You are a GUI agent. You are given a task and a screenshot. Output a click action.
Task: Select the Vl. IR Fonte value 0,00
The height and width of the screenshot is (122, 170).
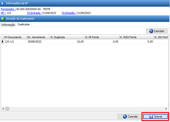pos(102,41)
